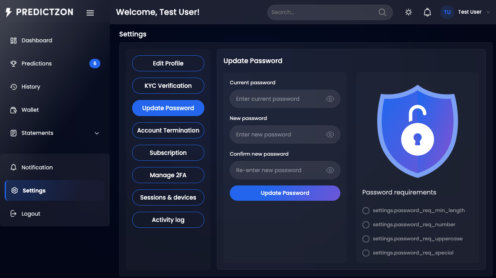Click min_length requirement circle
Image resolution: width=496 pixels, height=278 pixels.
coord(366,211)
